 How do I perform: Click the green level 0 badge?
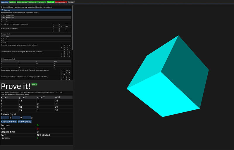(x=34, y=84)
